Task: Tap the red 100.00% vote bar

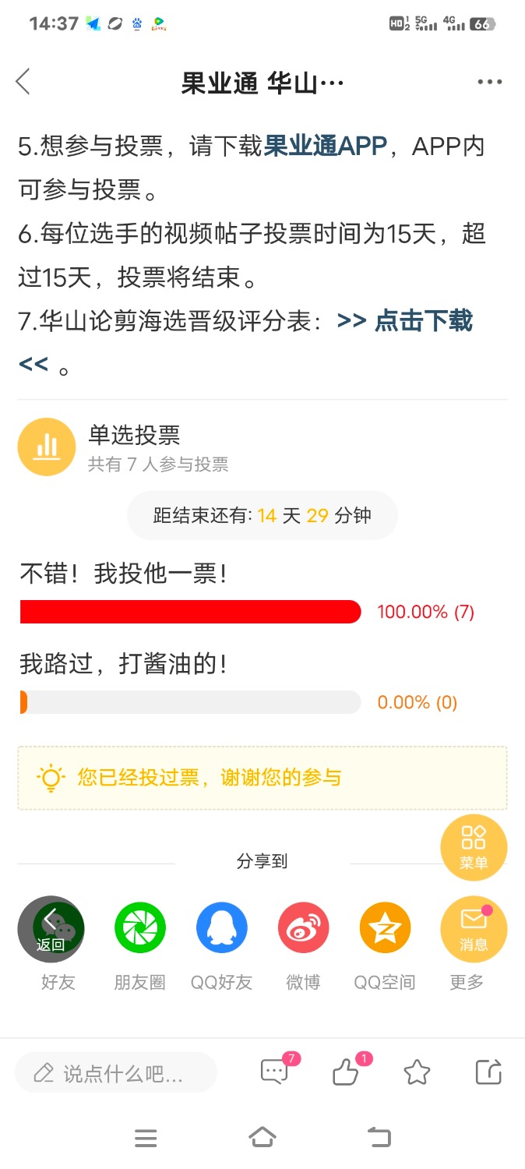Action: [x=191, y=612]
